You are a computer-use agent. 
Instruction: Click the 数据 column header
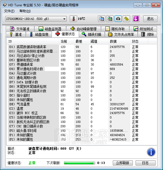[x=119, y=41]
